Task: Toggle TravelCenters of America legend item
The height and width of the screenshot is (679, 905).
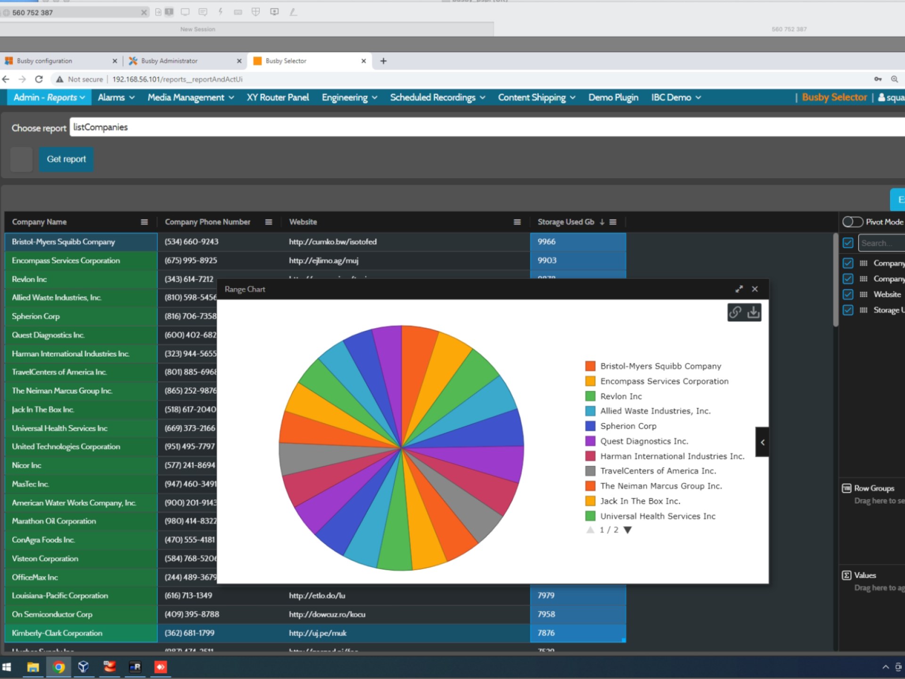Action: pyautogui.click(x=650, y=471)
